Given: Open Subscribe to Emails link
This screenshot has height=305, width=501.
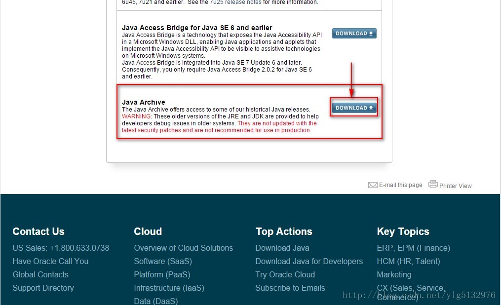Looking at the screenshot, I should (290, 288).
